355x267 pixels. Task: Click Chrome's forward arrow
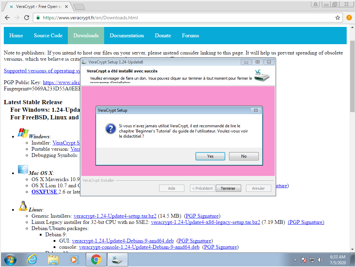[x=17, y=18]
